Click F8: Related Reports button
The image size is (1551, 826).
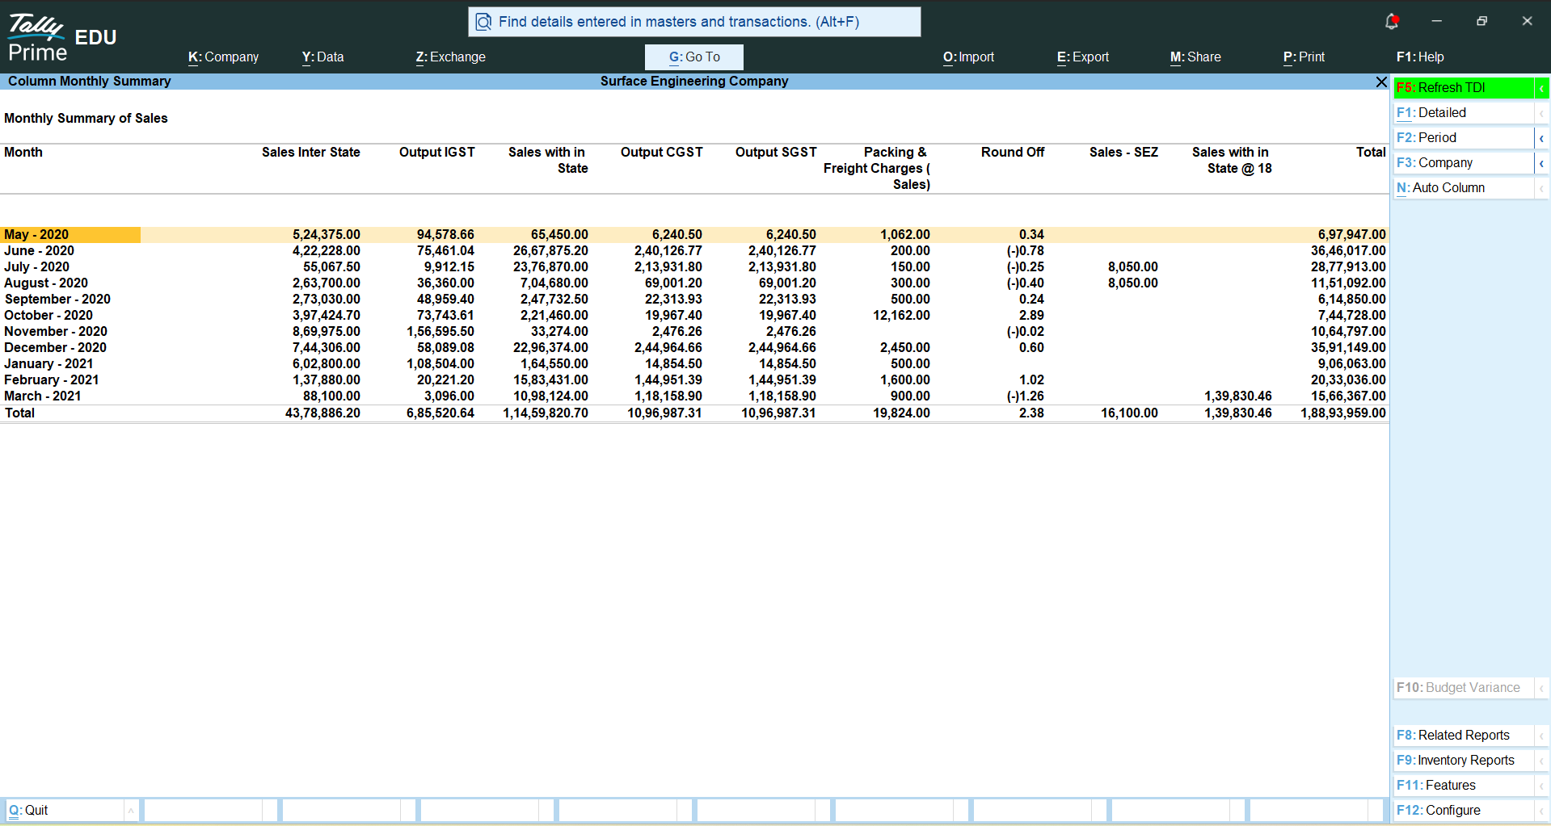point(1464,736)
